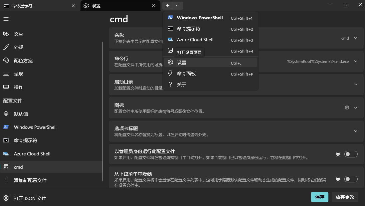Click the plus icon for 添加新配置文件
The image size is (365, 206).
6,180
